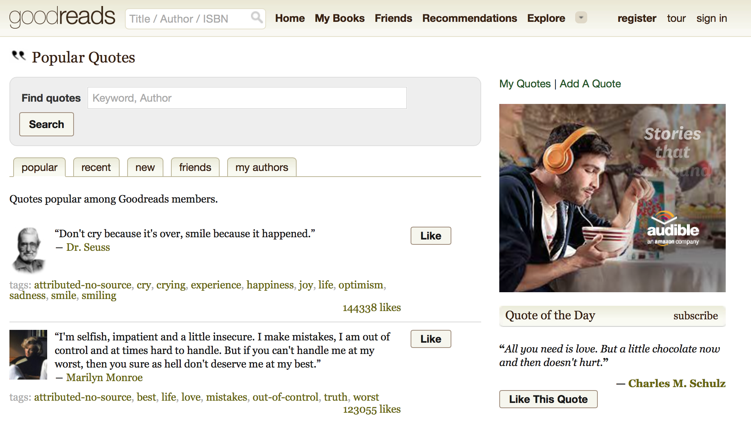Click the Popular Quotes quotation-mark icon
751x421 pixels.
point(18,56)
